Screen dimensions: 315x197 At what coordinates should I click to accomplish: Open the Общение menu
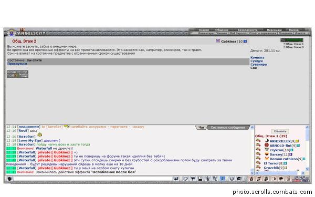[222, 30]
